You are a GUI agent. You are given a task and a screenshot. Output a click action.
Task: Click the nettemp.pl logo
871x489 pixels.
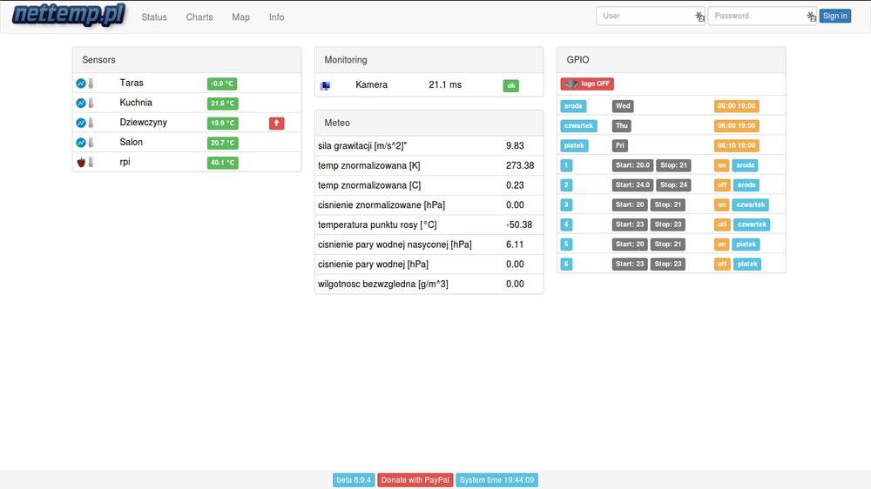(x=69, y=15)
